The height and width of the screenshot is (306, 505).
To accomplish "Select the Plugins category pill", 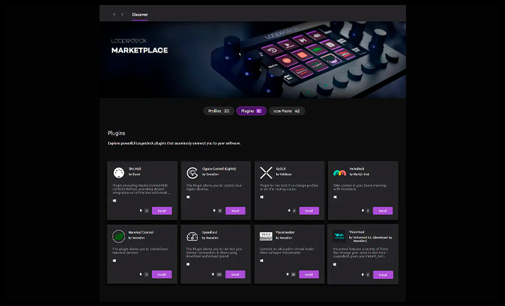I will [251, 111].
